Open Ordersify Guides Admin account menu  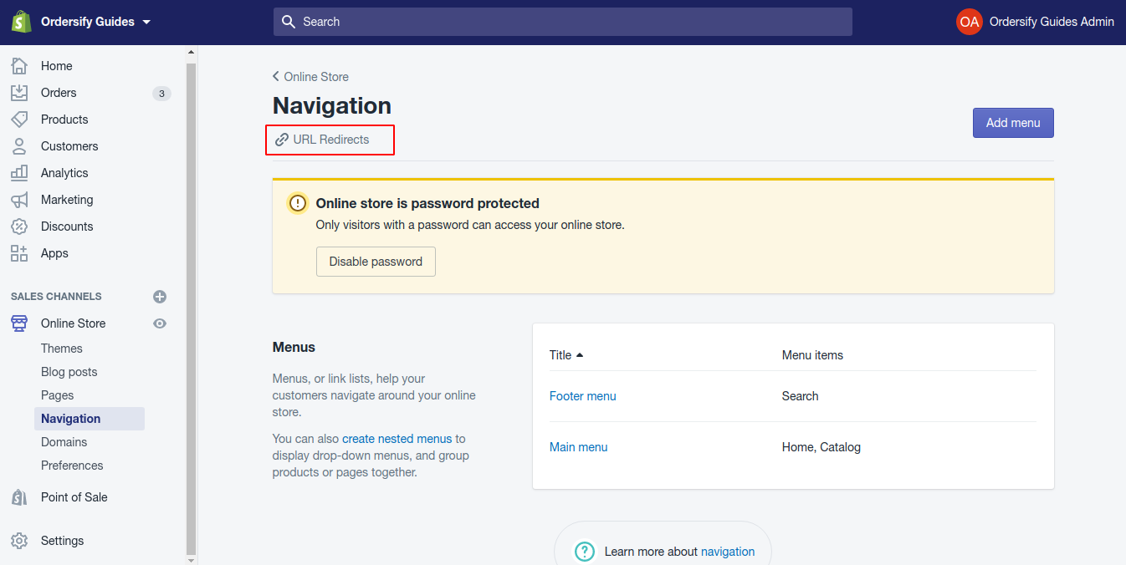[x=1052, y=22]
